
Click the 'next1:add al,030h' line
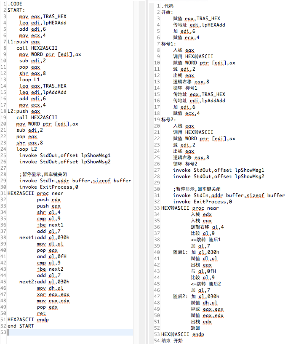(44, 237)
